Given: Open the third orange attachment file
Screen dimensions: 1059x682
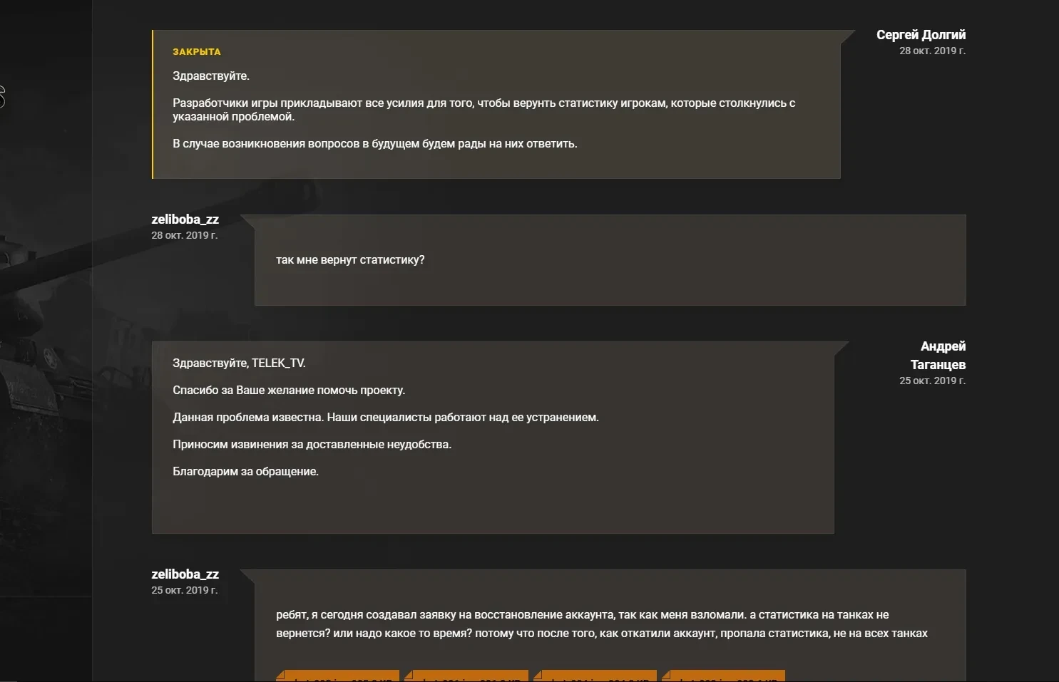Looking at the screenshot, I should tap(596, 676).
